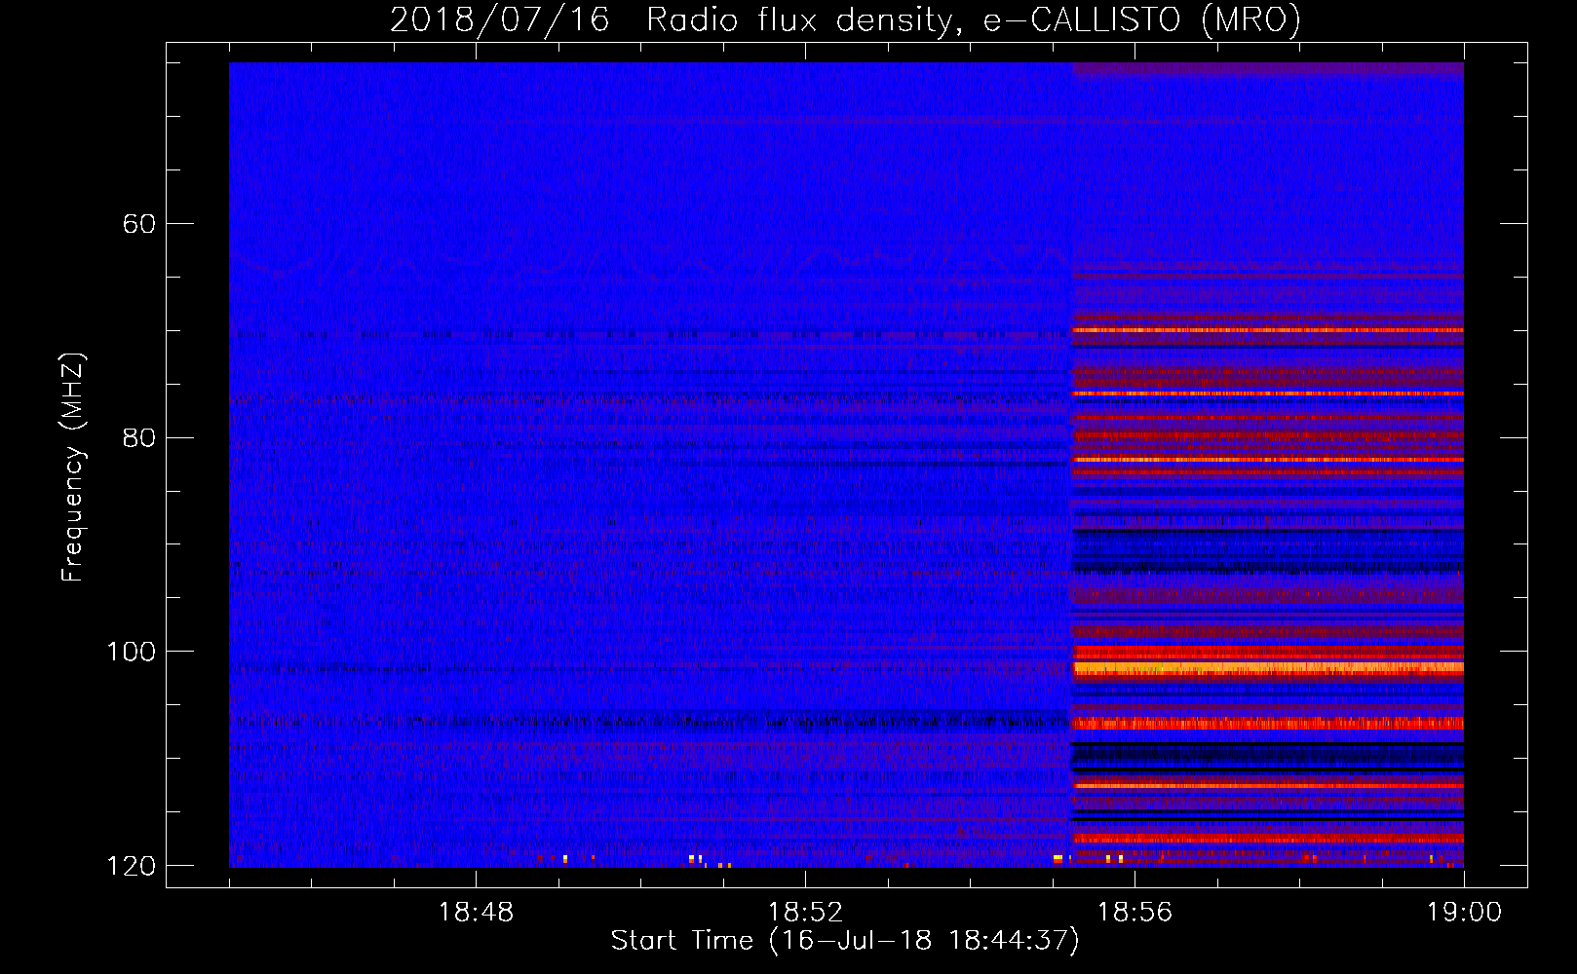Click the 80 frequency tick label

click(x=139, y=437)
